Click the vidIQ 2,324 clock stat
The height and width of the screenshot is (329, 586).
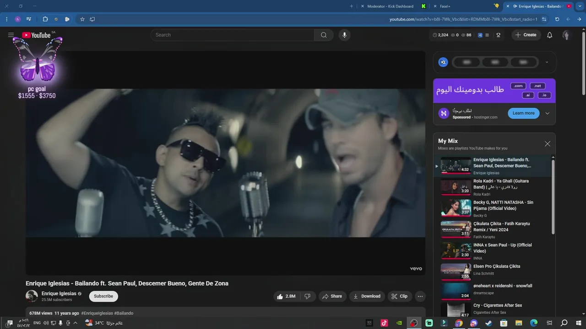click(440, 35)
